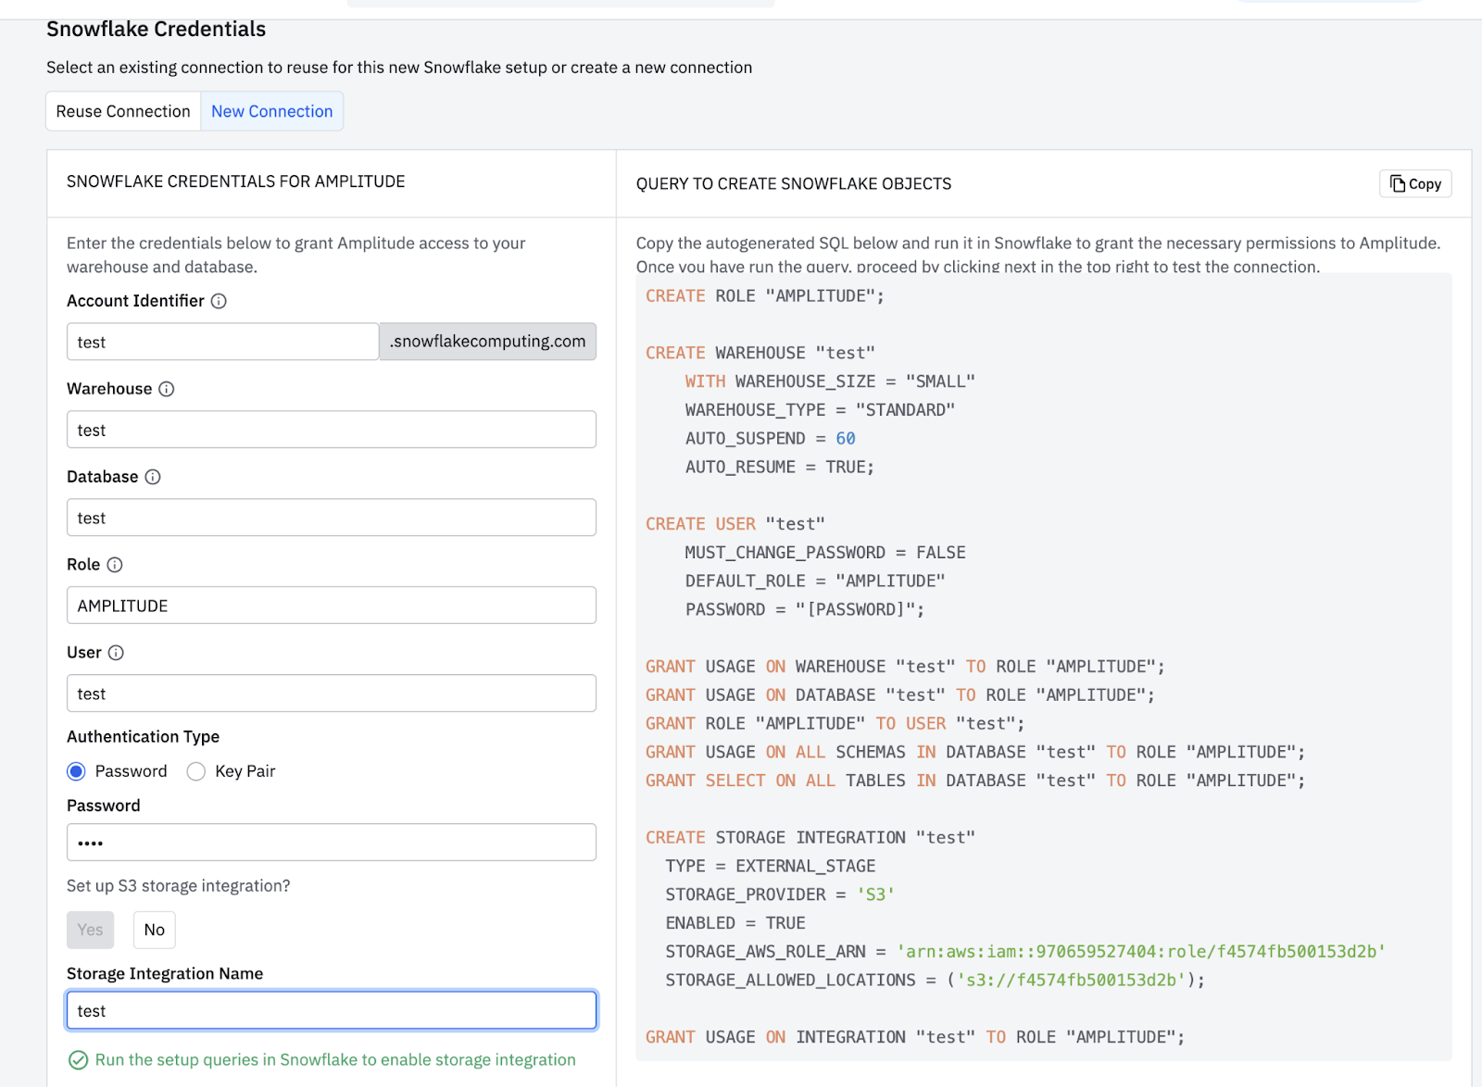Focus the Database input field
1482x1087 pixels.
pyautogui.click(x=332, y=518)
